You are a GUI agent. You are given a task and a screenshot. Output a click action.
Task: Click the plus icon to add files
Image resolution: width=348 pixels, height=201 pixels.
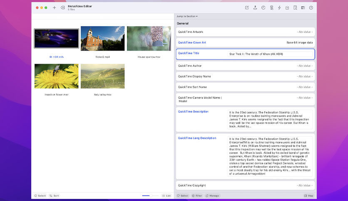tap(54, 8)
